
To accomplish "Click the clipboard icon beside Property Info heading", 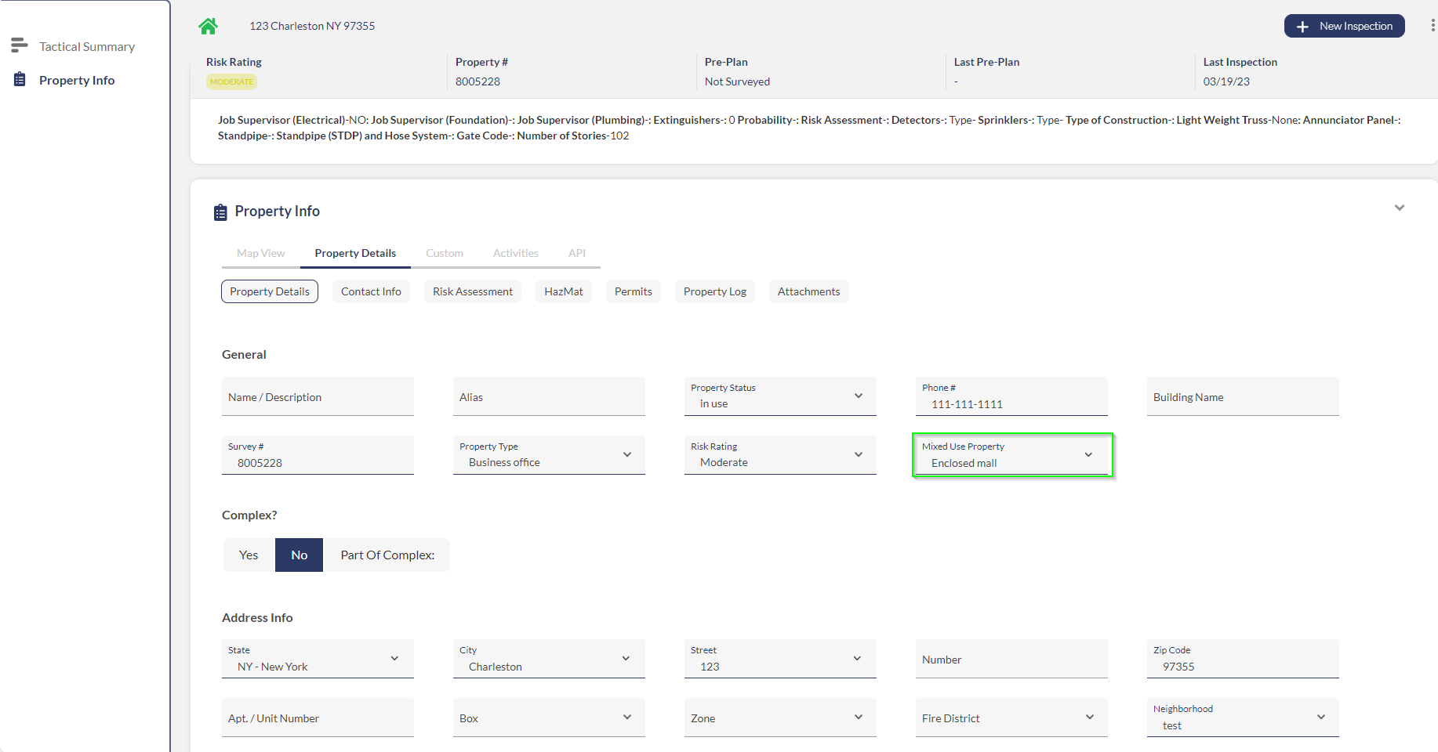I will [x=220, y=212].
